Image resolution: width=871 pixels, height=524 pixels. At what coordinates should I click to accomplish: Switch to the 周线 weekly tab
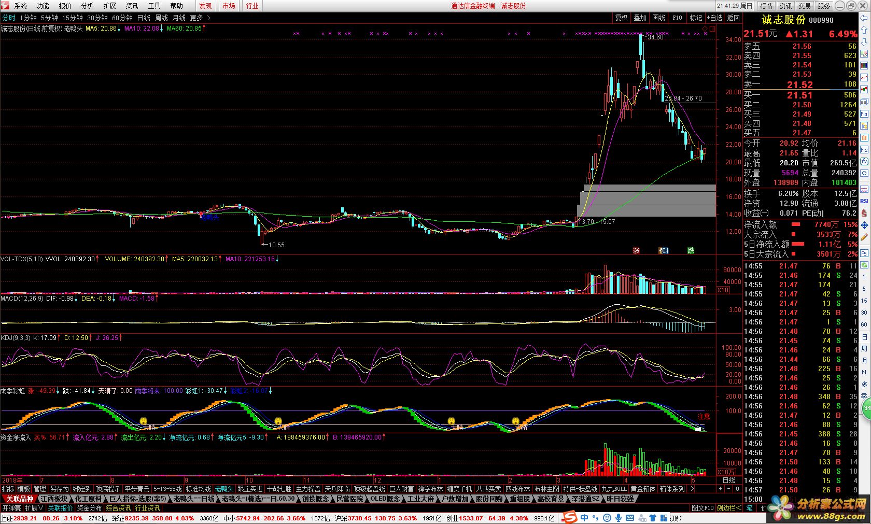(x=161, y=18)
